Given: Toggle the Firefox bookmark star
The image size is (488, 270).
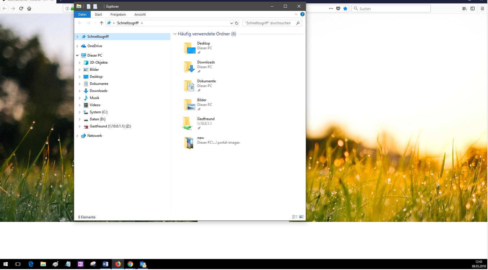Looking at the screenshot, I should [345, 9].
